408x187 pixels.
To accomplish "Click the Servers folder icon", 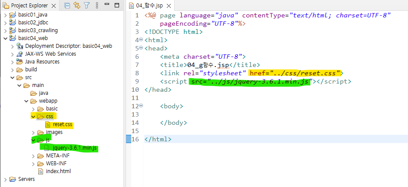I will (x=13, y=180).
